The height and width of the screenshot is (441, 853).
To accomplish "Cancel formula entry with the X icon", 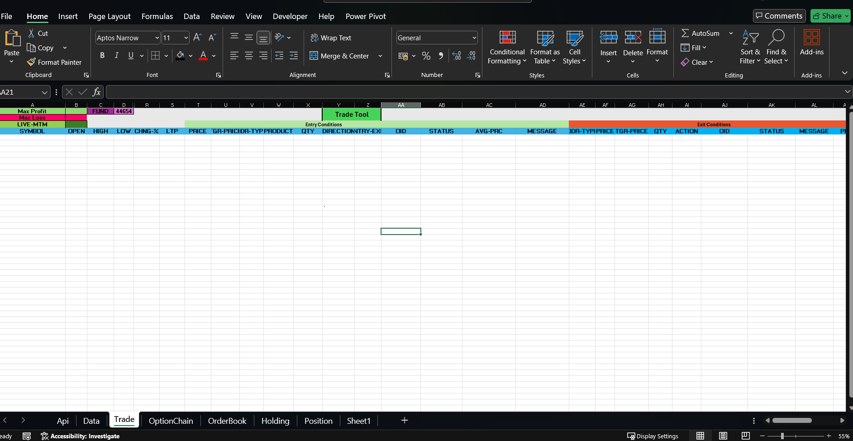I will point(69,92).
